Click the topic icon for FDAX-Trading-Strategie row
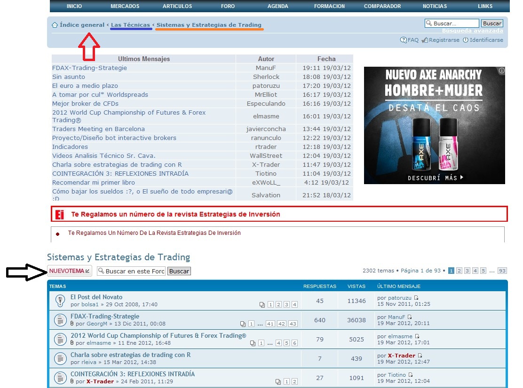Screen dimensions: 523x388 coord(60,320)
